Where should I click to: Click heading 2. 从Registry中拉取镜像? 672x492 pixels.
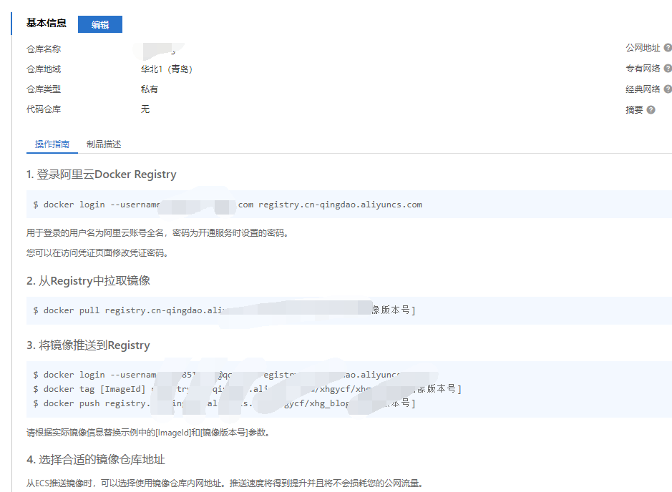pos(88,281)
